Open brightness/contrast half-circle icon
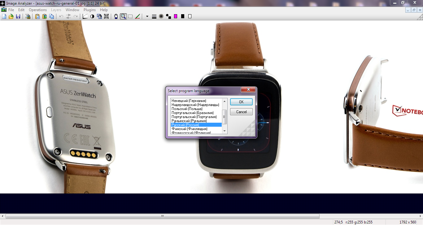The image size is (423, 225). (x=92, y=16)
